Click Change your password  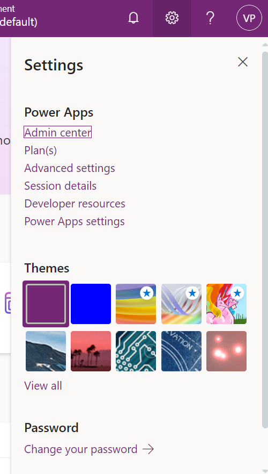coord(89,449)
